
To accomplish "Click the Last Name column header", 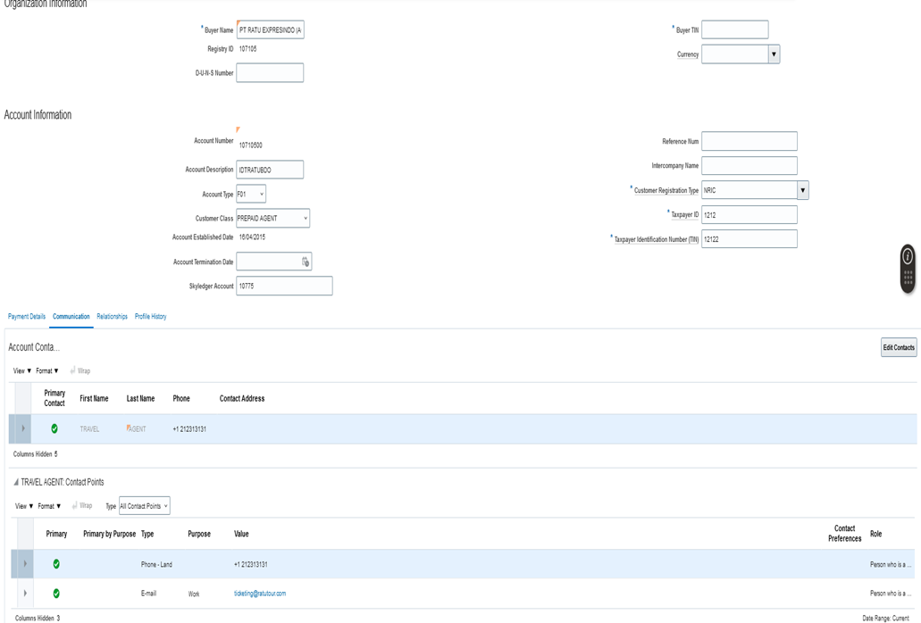I will [140, 398].
